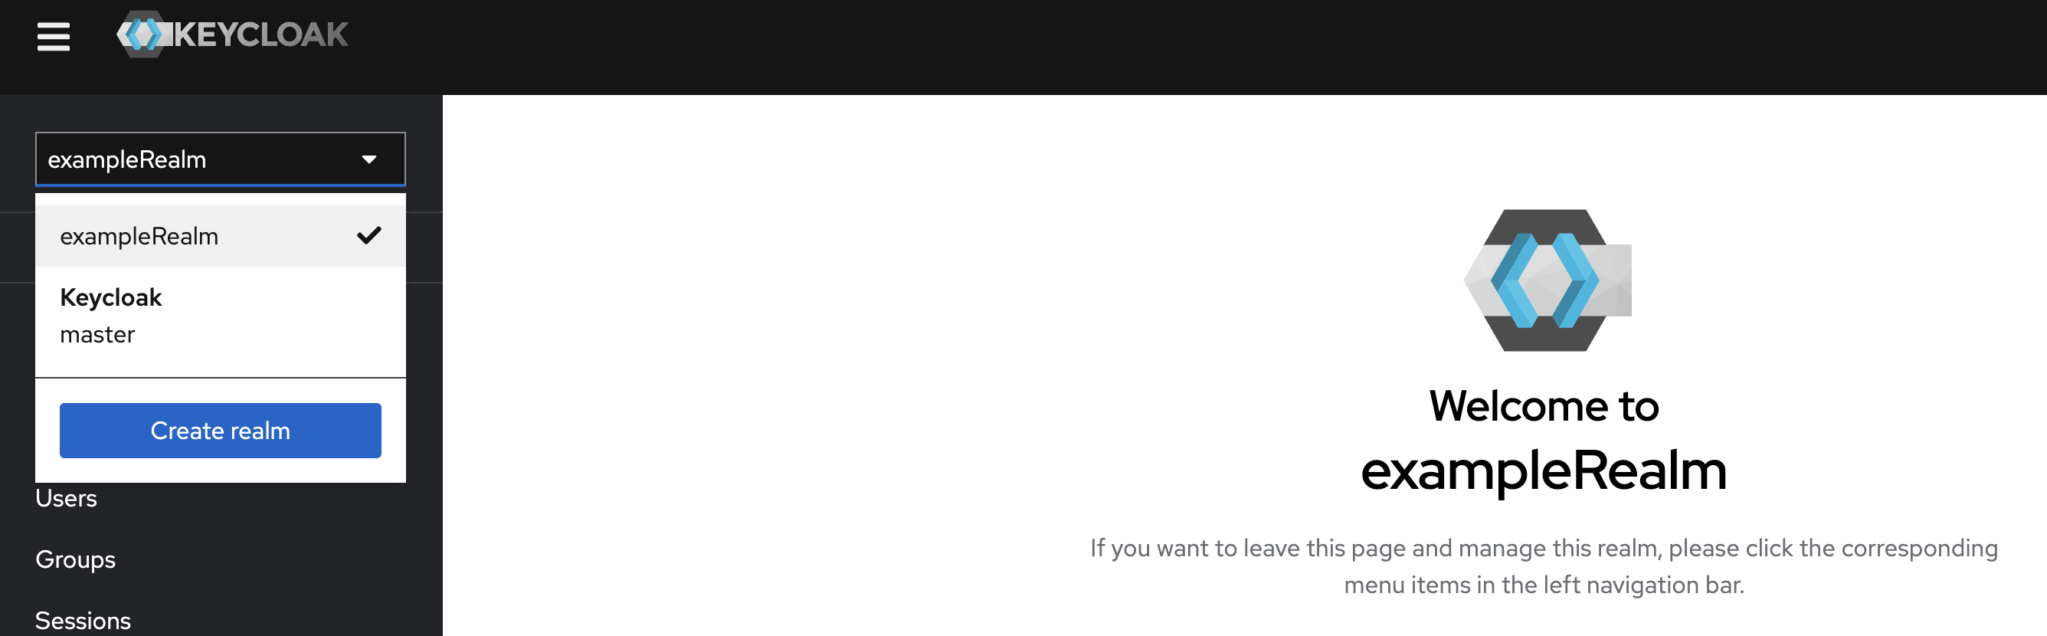The image size is (2047, 636).
Task: Click the bold Keycloak realm display name
Action: 111,297
